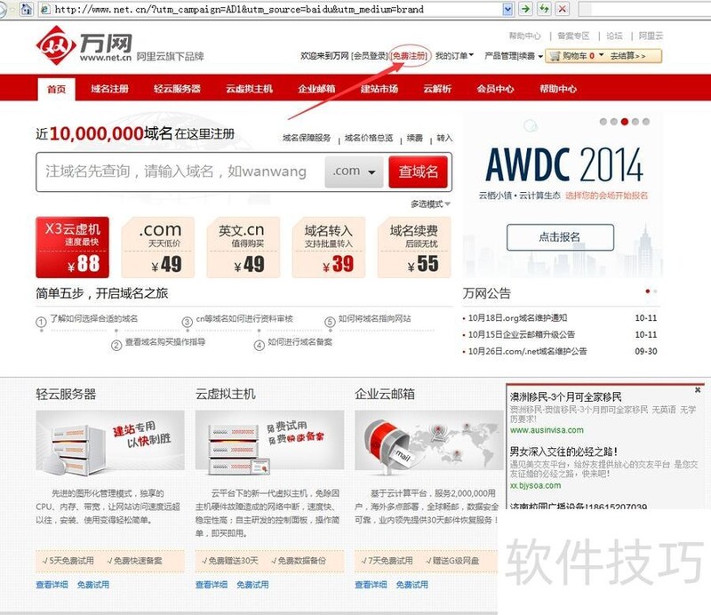Open step 4 如何进行域名备案
Viewport: 711px width, 615px height.
tap(300, 342)
